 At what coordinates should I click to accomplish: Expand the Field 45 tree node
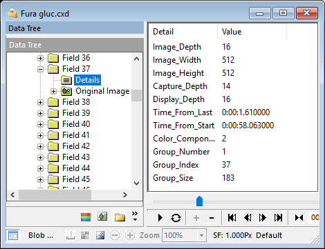40,179
